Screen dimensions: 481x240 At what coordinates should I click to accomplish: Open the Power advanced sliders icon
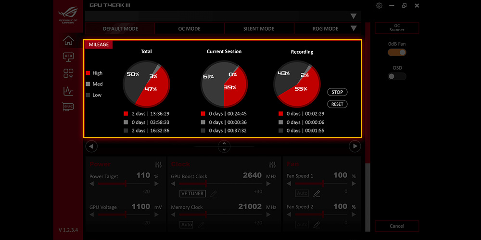[158, 164]
